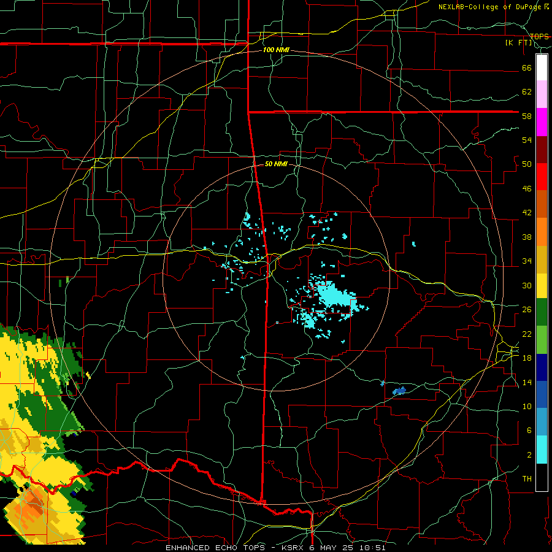Click the bright red 50 kft legend swatch
This screenshot has height=552, width=552.
[x=542, y=177]
